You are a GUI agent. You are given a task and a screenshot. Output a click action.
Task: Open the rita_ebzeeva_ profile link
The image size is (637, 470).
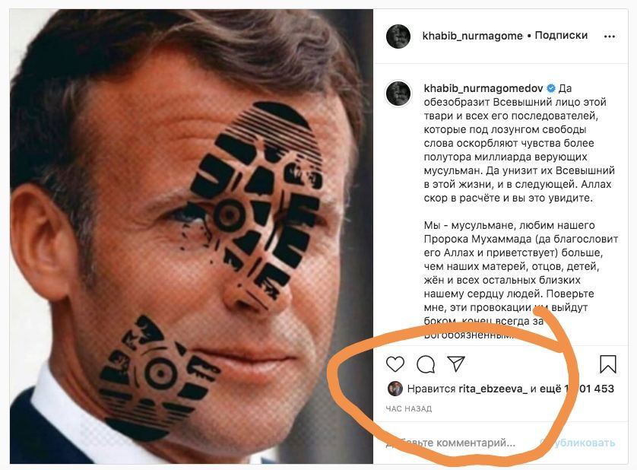click(x=493, y=389)
